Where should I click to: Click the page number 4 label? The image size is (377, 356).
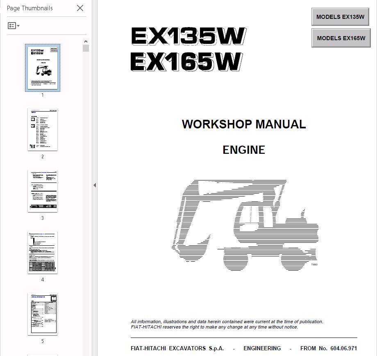pos(43,279)
